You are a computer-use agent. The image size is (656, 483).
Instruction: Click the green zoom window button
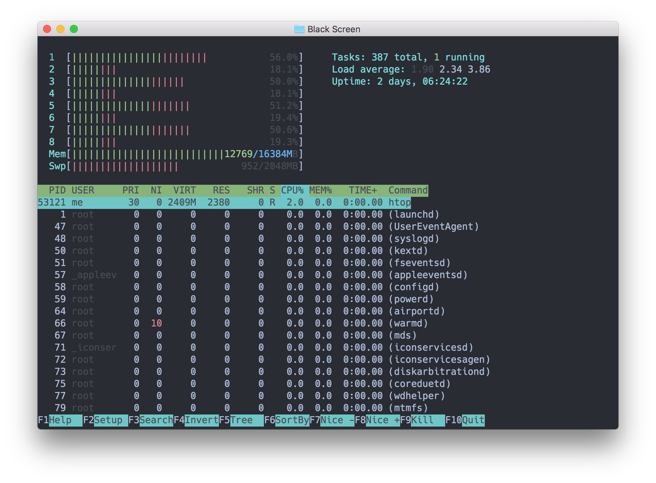pos(74,29)
